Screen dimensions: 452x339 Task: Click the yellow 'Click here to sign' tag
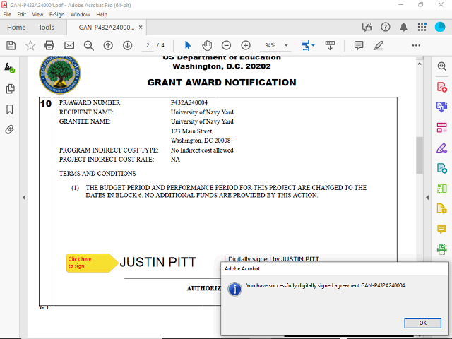tap(90, 262)
